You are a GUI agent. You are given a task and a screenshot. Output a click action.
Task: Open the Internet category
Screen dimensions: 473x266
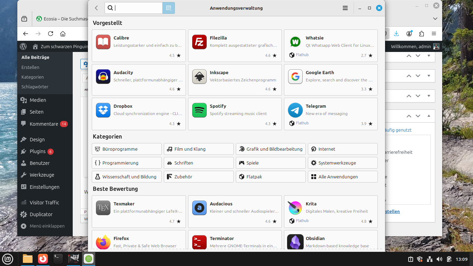(343, 149)
